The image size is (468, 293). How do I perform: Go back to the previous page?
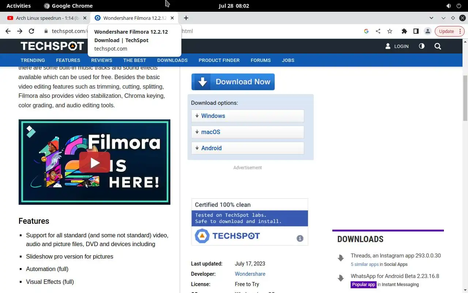(8, 31)
